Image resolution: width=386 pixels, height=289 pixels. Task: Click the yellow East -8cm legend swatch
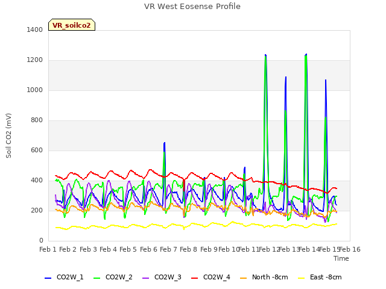(x=301, y=278)
